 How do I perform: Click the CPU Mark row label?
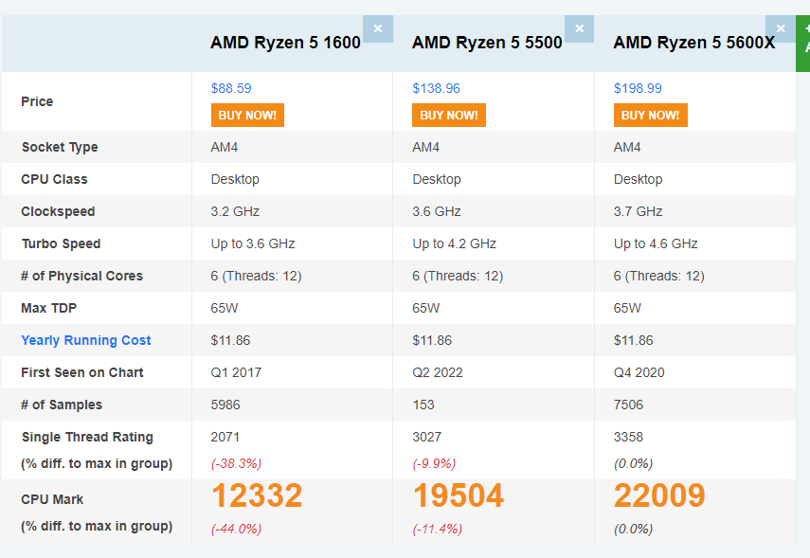click(x=52, y=499)
